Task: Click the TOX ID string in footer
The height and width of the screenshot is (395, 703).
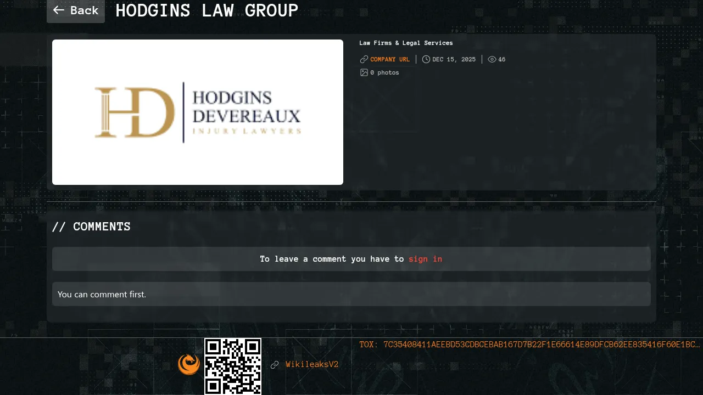Action: [529, 345]
